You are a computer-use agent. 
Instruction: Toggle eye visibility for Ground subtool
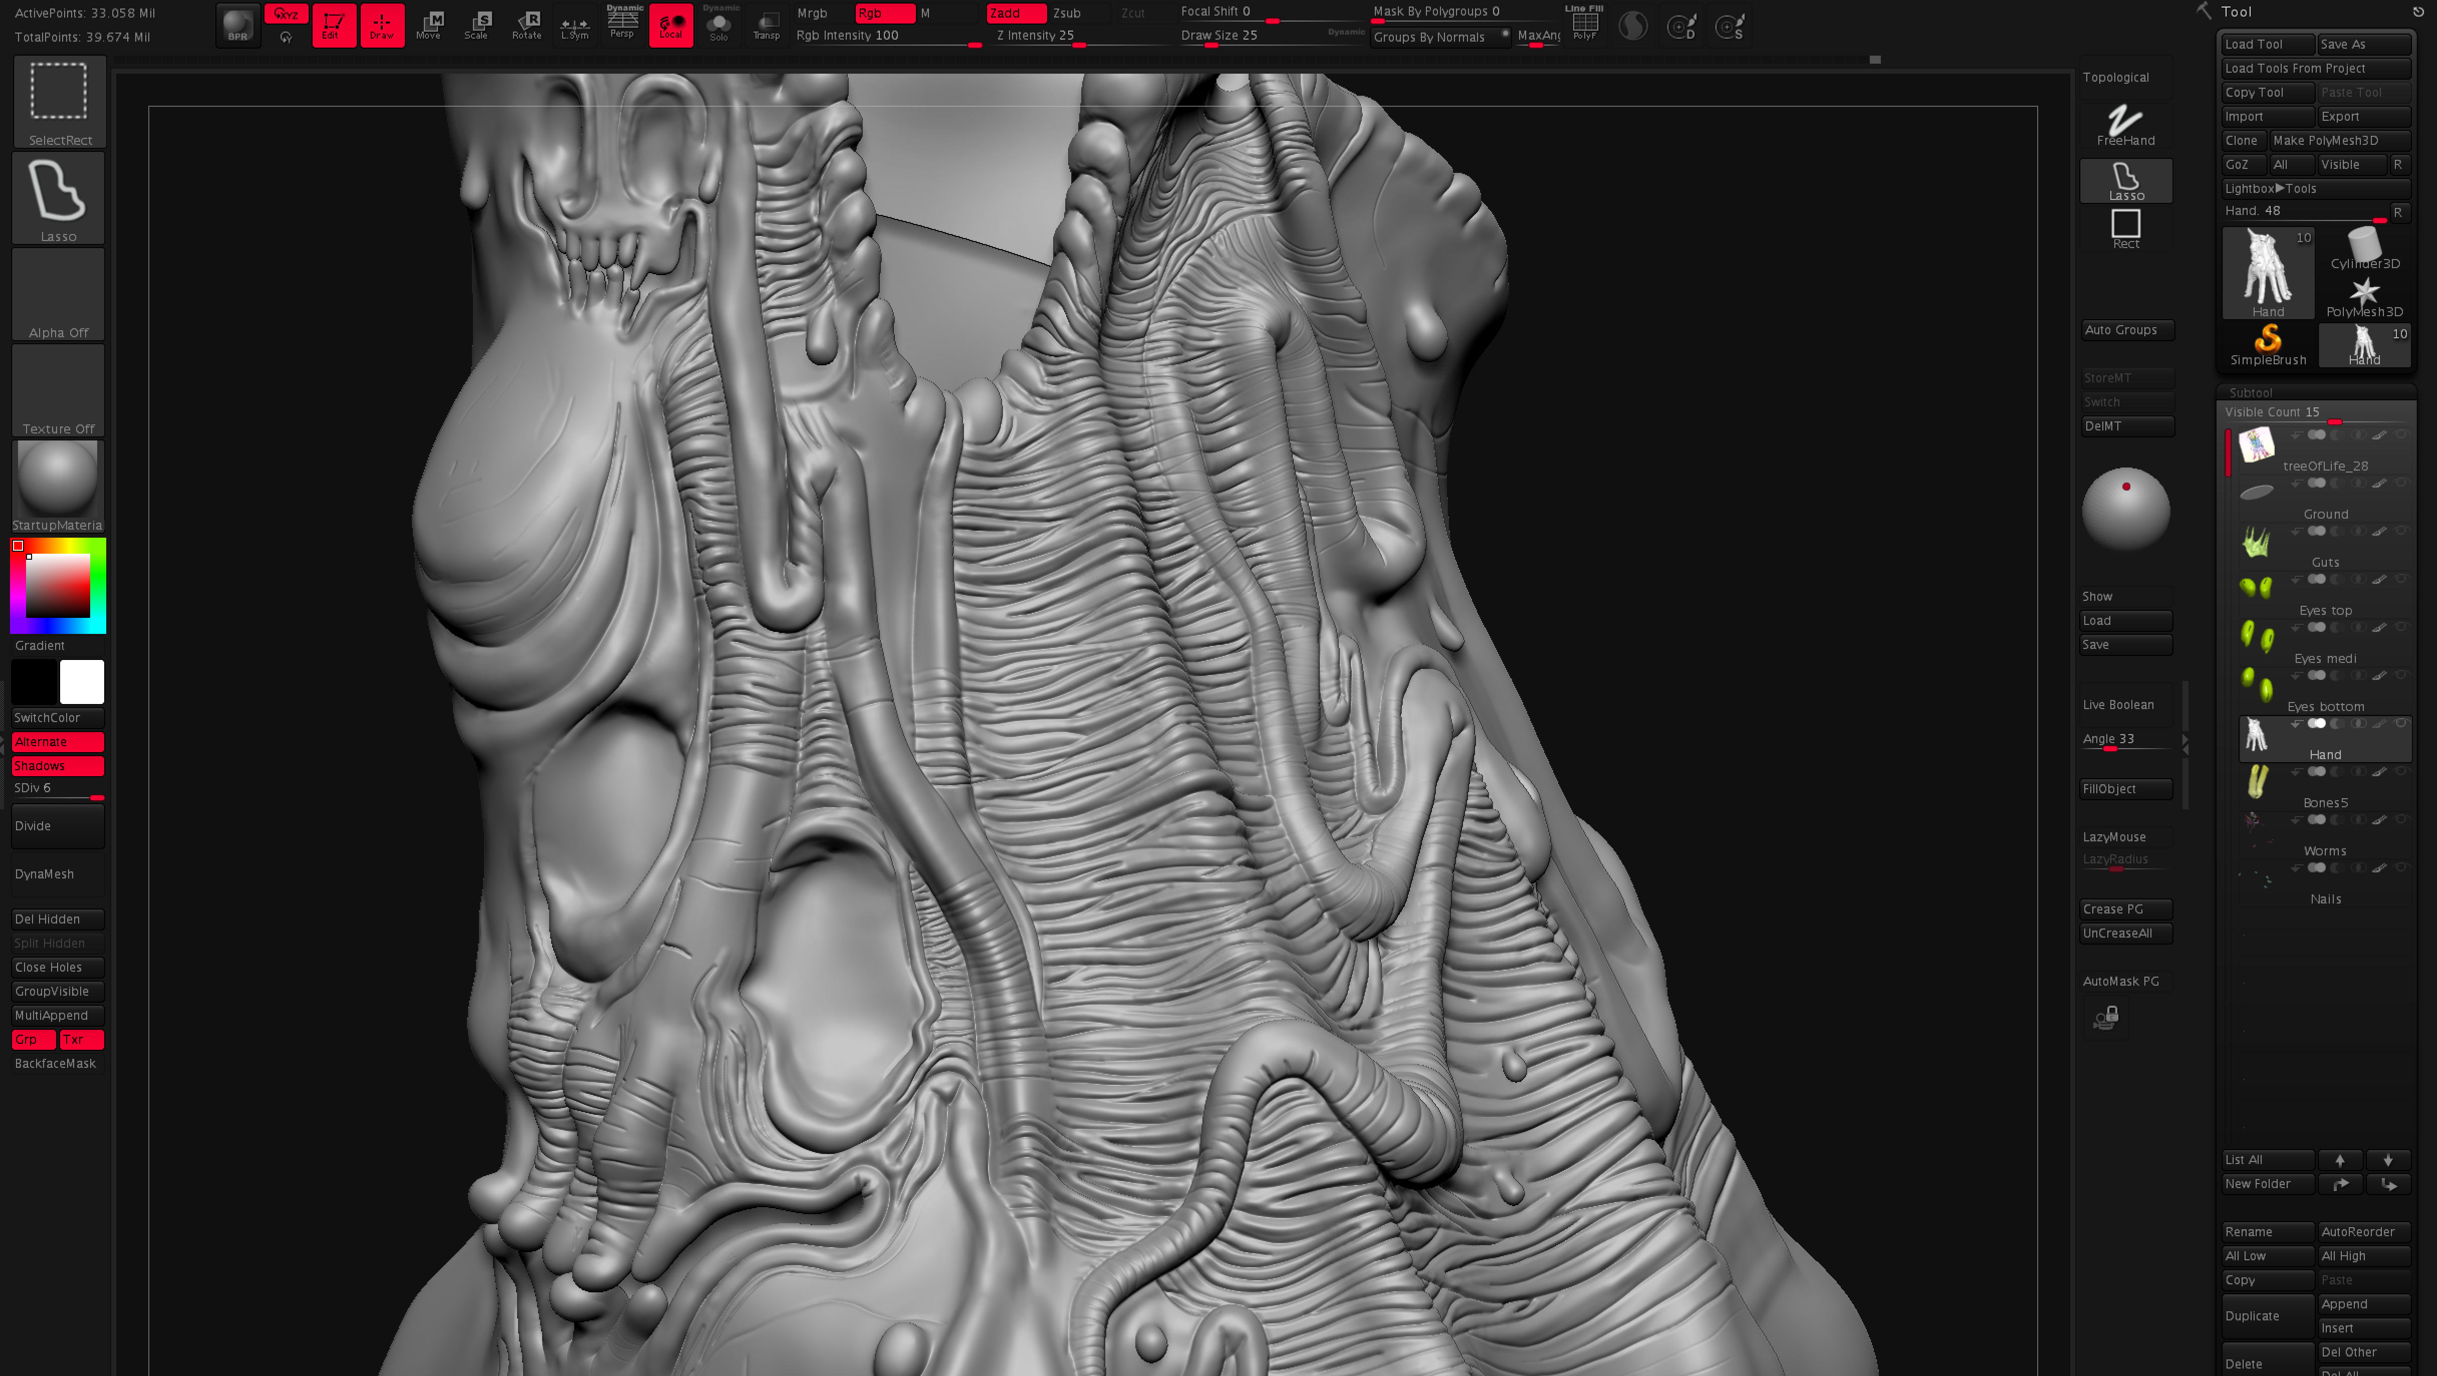tap(2401, 483)
